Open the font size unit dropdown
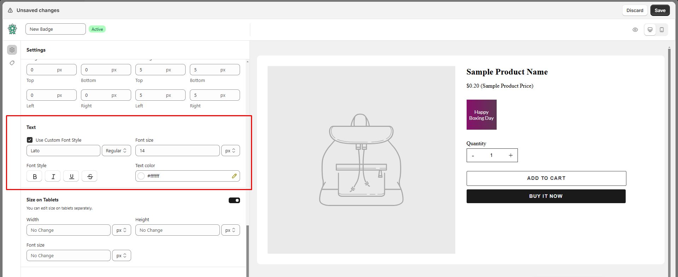Viewport: 678px width, 277px height. [x=230, y=151]
